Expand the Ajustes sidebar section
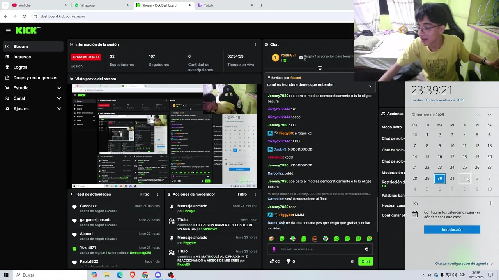 (x=33, y=108)
